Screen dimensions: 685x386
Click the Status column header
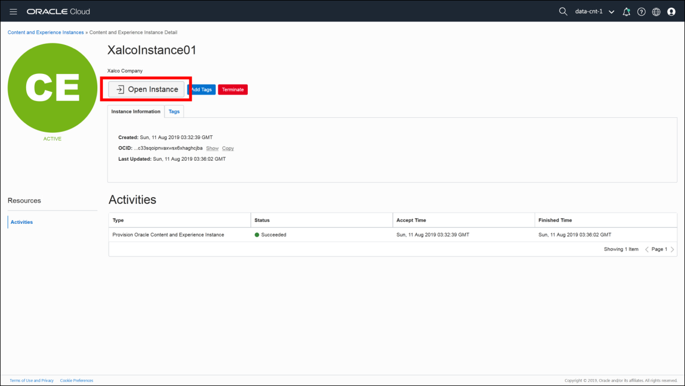coord(322,220)
